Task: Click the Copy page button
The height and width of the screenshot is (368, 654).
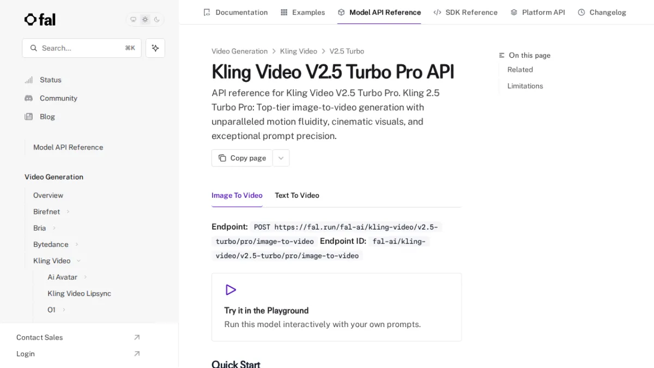Action: (242, 158)
